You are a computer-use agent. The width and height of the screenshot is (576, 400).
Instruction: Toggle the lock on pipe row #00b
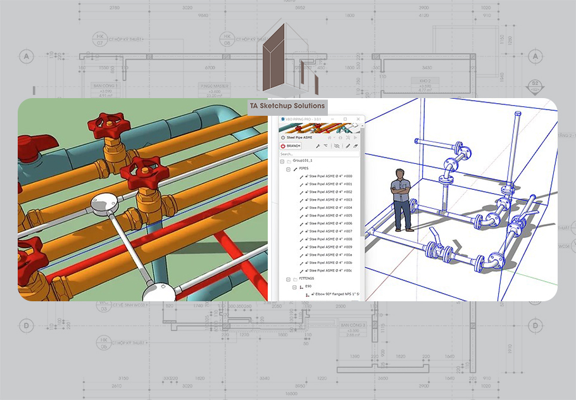coord(307,263)
